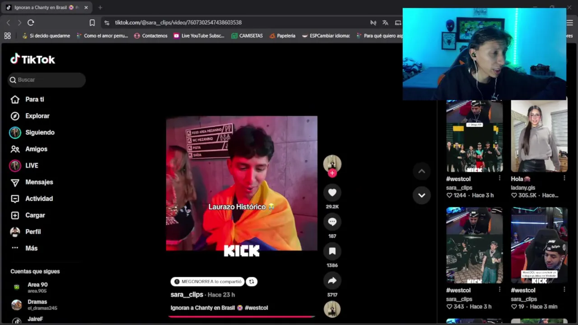Click the bookmark icon left of URL
The width and height of the screenshot is (578, 325).
click(x=92, y=23)
